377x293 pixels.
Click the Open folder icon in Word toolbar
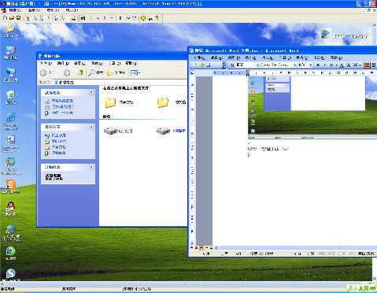(201, 65)
